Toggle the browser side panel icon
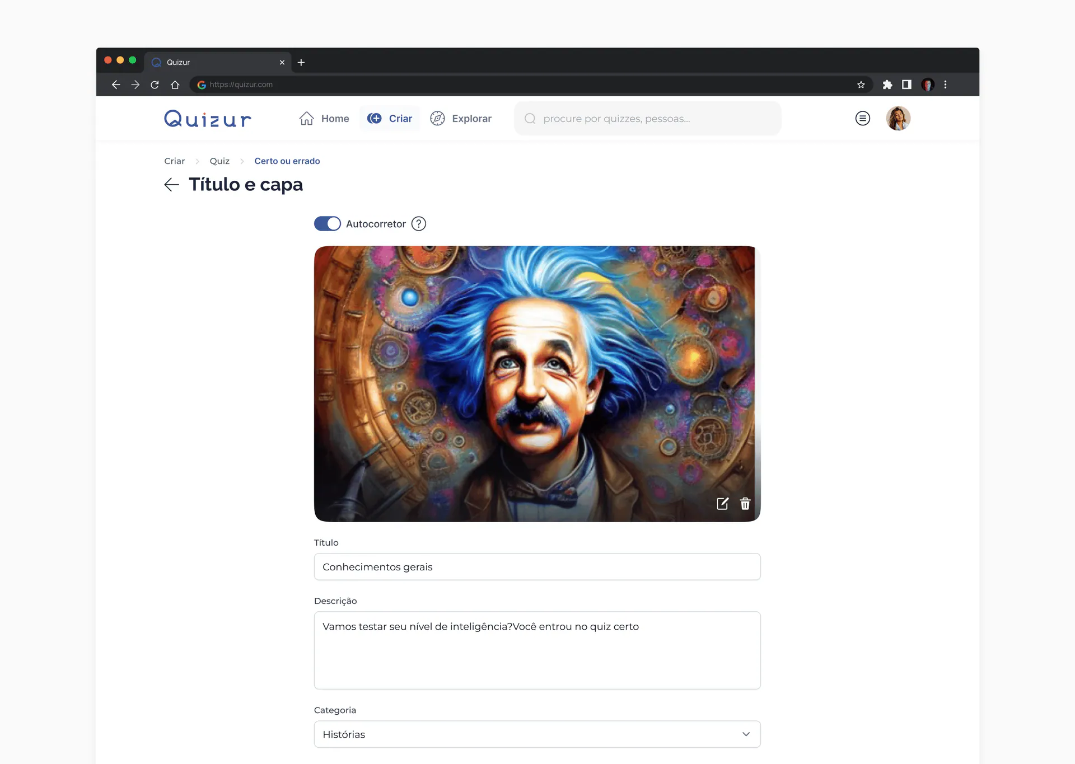Viewport: 1075px width, 764px height. pos(906,85)
